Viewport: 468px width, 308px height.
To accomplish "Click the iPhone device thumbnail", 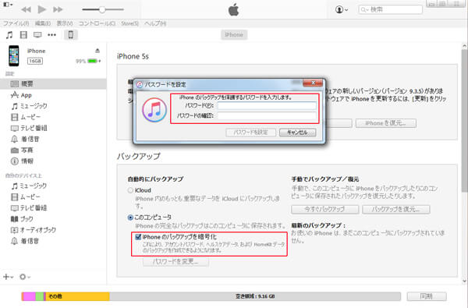I will tap(14, 56).
